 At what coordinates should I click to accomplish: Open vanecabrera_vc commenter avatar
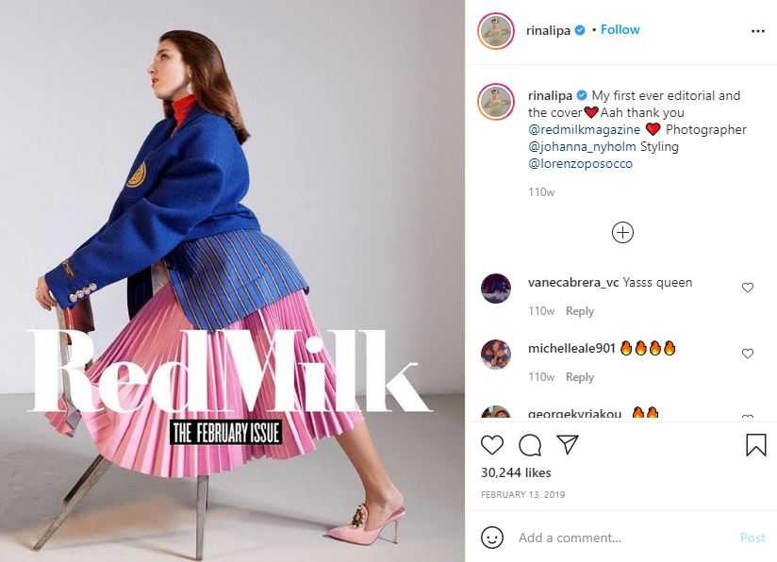[x=496, y=288]
